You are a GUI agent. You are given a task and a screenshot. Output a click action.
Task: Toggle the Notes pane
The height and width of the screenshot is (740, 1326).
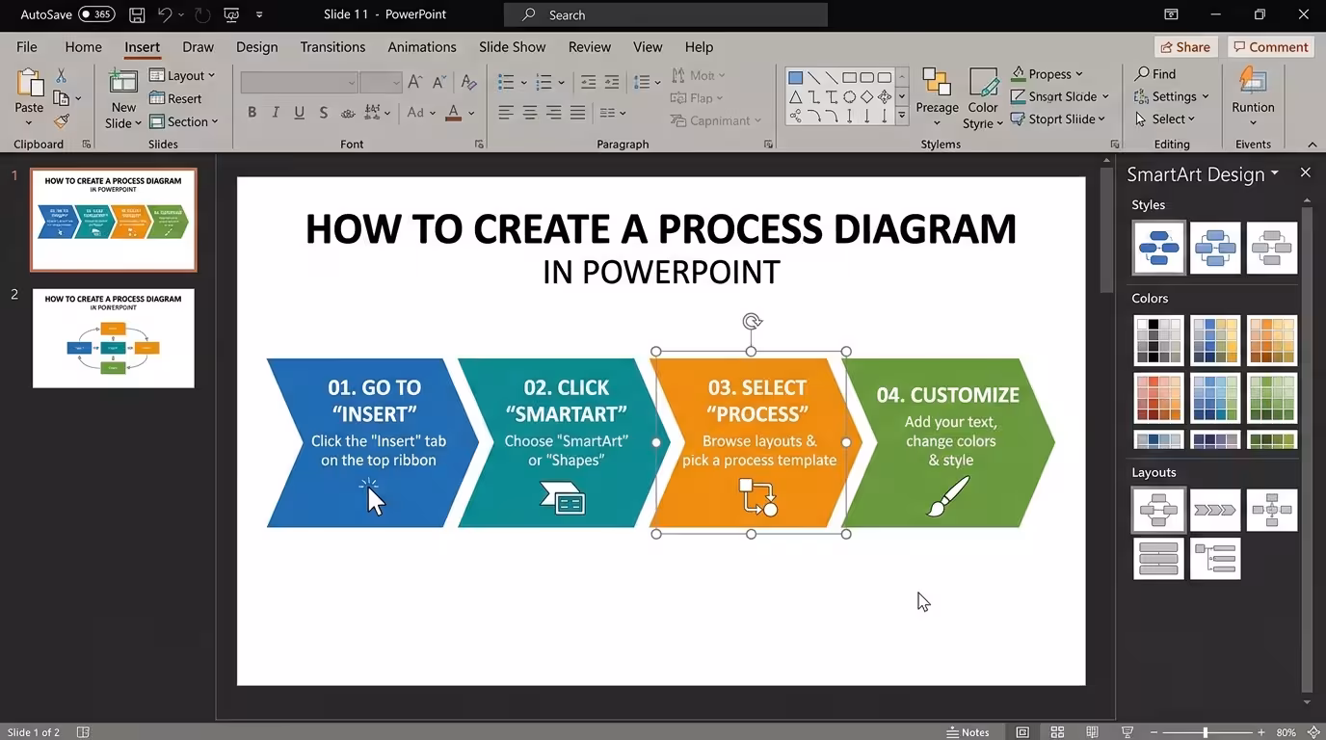point(968,732)
